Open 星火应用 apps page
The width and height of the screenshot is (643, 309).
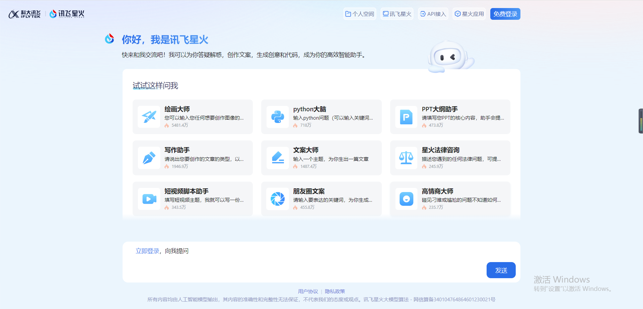pyautogui.click(x=469, y=14)
